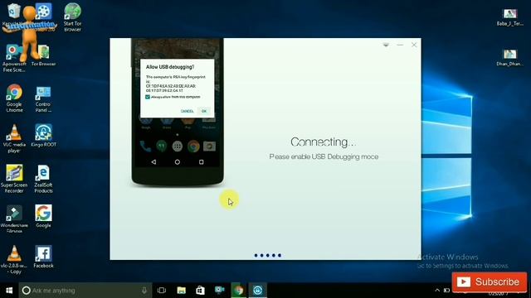Launch Apowersoft Free Screen Recorder shortcut

click(x=13, y=58)
